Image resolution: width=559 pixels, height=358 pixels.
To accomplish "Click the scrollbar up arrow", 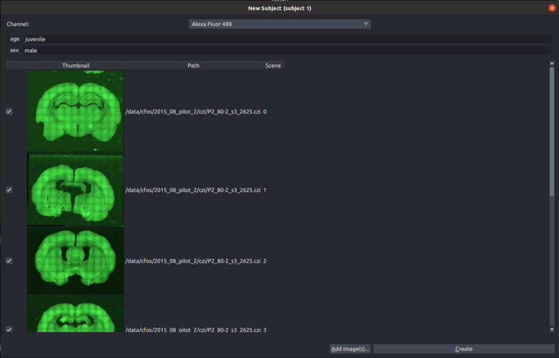I will (x=552, y=64).
